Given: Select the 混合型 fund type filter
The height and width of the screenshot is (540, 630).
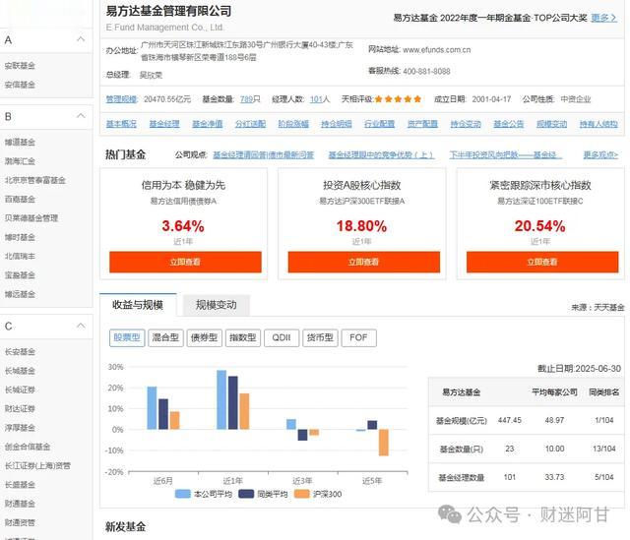Looking at the screenshot, I should pyautogui.click(x=165, y=337).
